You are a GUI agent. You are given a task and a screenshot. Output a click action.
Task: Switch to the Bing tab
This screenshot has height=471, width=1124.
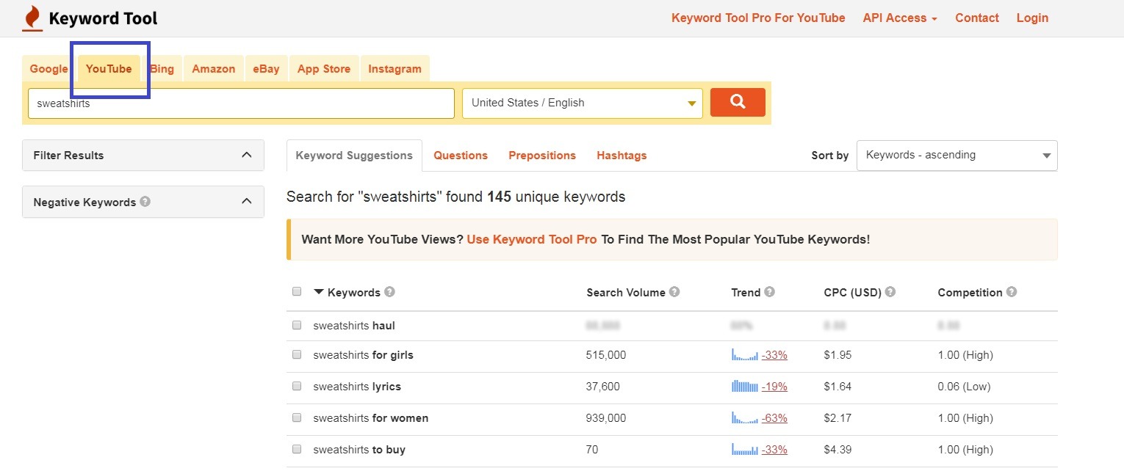click(162, 69)
